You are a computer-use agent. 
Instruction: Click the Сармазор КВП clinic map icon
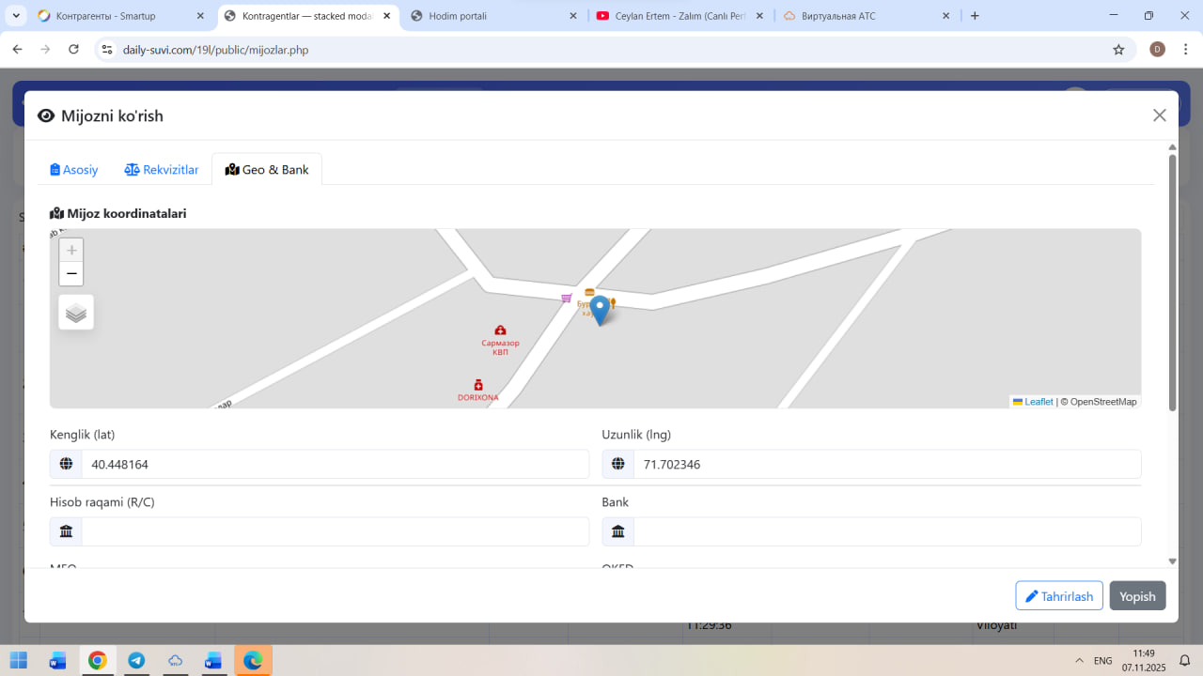(x=500, y=330)
